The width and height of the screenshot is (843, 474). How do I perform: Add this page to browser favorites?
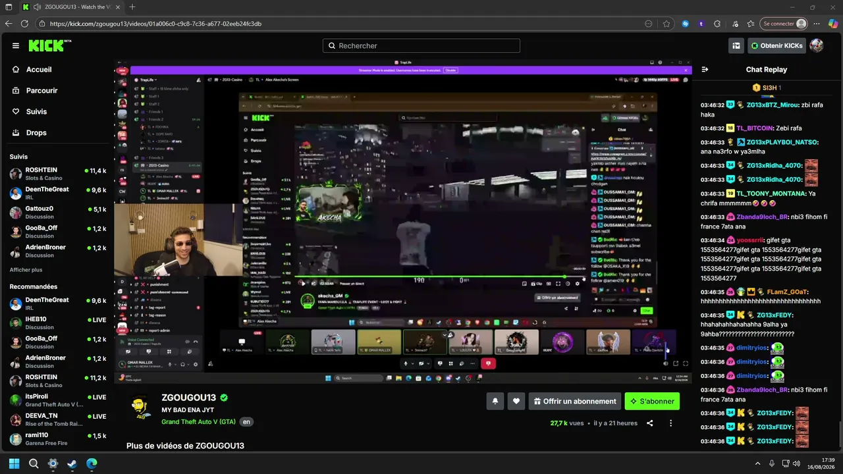point(666,24)
